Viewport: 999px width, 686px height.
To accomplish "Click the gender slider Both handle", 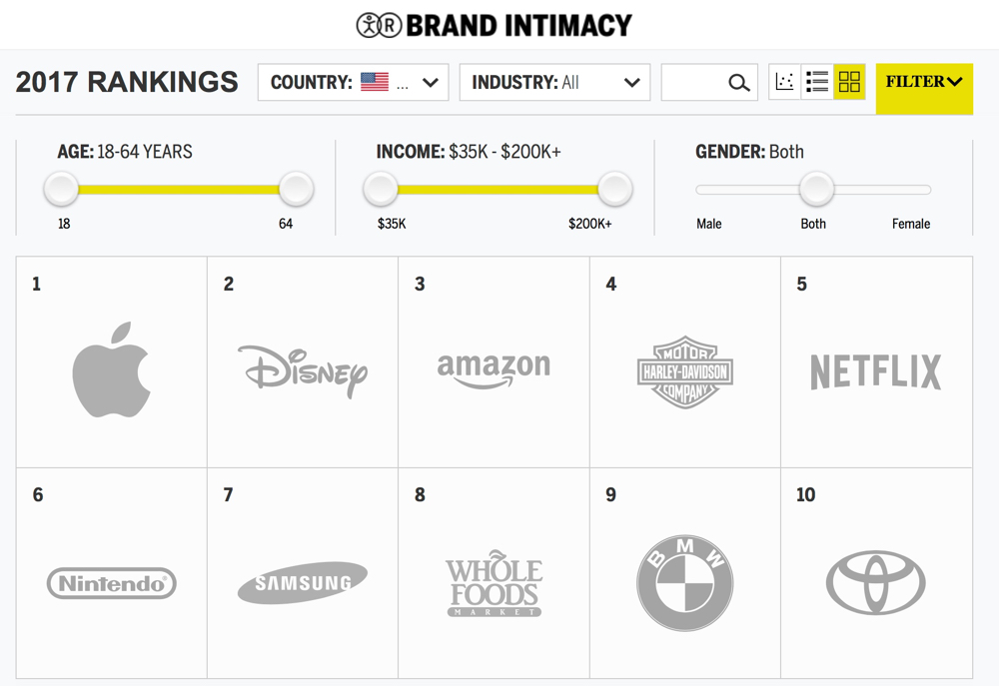I will point(817,189).
